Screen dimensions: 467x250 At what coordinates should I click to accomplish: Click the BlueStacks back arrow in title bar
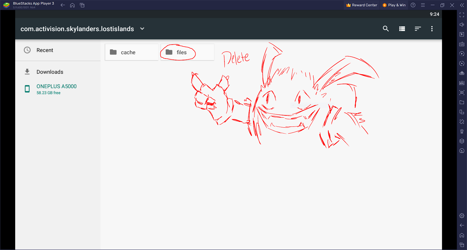pyautogui.click(x=63, y=5)
